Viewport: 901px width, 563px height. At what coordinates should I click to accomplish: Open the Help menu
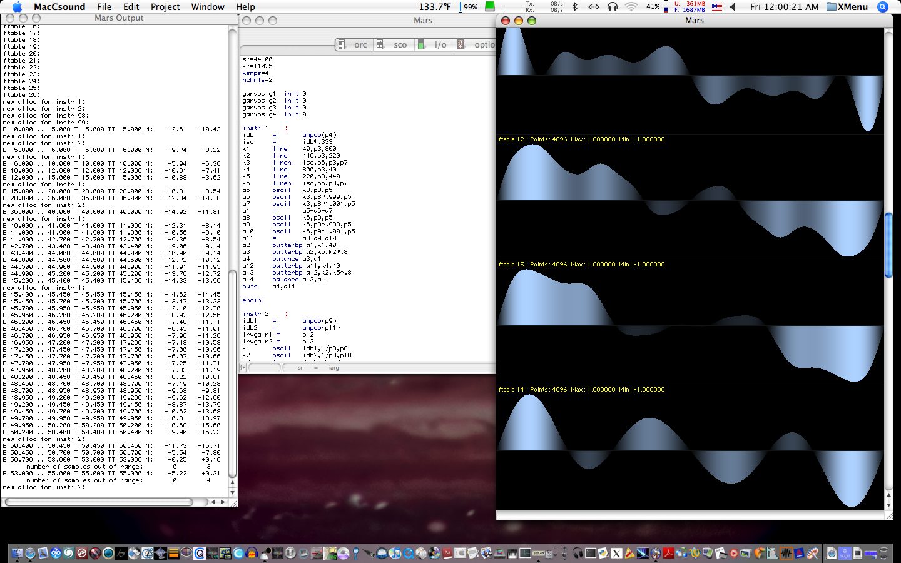point(245,6)
